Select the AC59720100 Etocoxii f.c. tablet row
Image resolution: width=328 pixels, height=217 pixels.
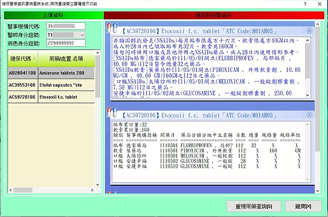[x=51, y=97]
